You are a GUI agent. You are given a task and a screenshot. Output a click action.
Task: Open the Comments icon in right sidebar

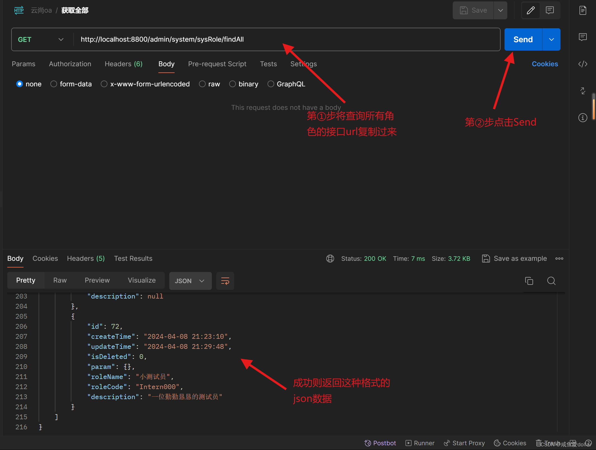coord(583,37)
